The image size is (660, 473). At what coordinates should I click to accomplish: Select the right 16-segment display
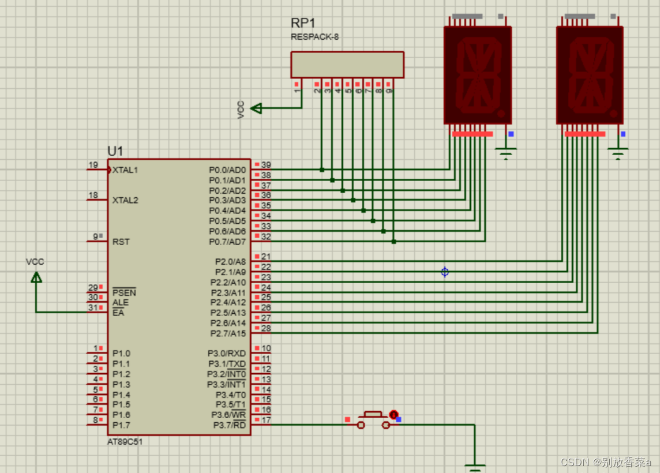click(590, 76)
